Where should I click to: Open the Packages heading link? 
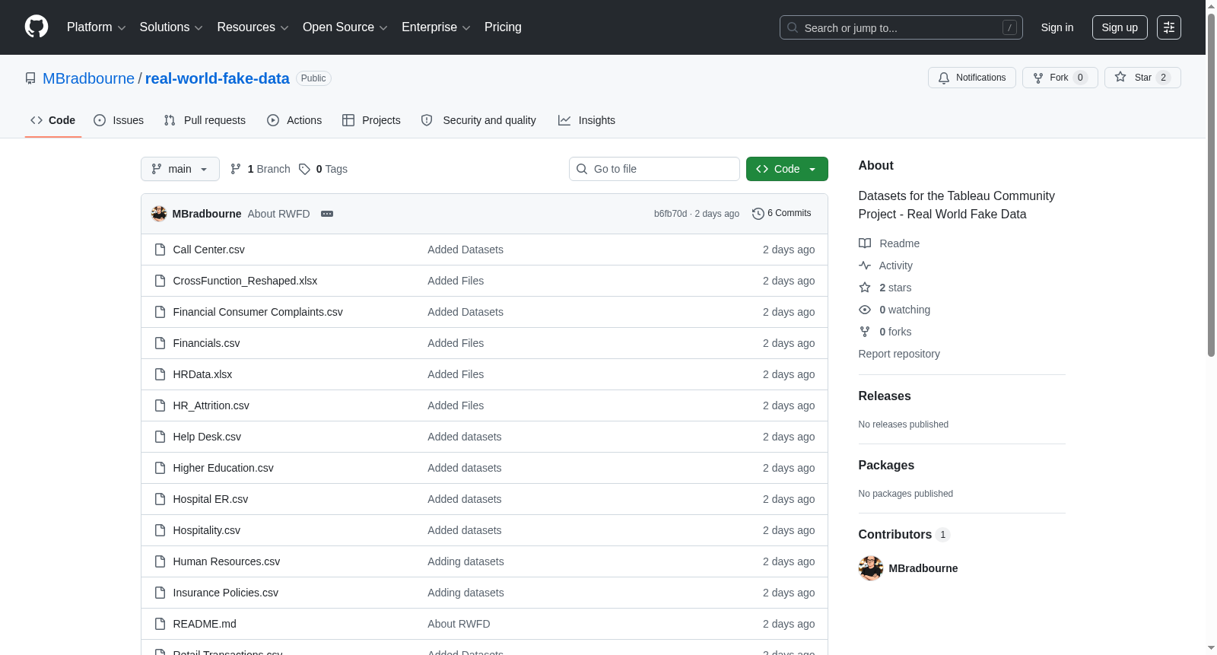(x=886, y=466)
